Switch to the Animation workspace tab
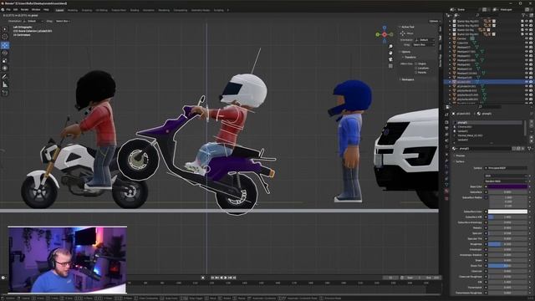Screen dimensions: 535x301 pos(149,10)
